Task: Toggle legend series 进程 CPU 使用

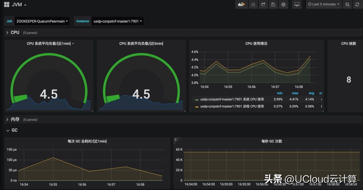Action: pos(232,106)
